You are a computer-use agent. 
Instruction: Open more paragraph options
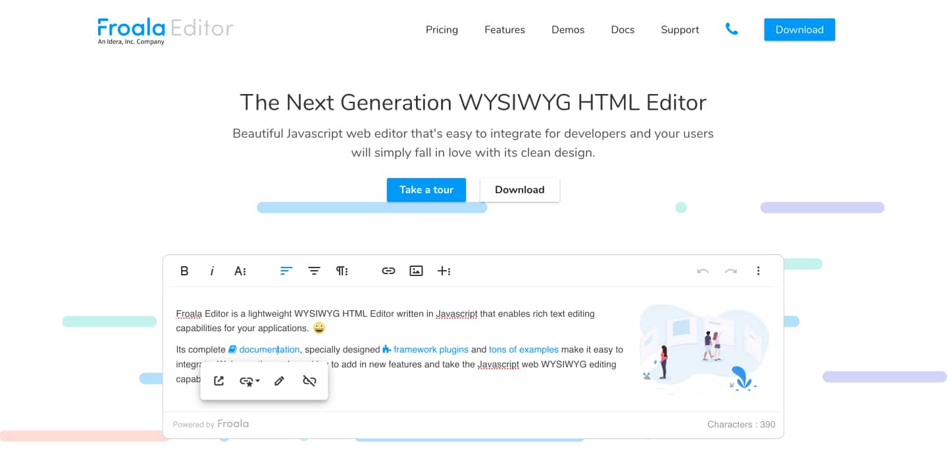click(342, 271)
